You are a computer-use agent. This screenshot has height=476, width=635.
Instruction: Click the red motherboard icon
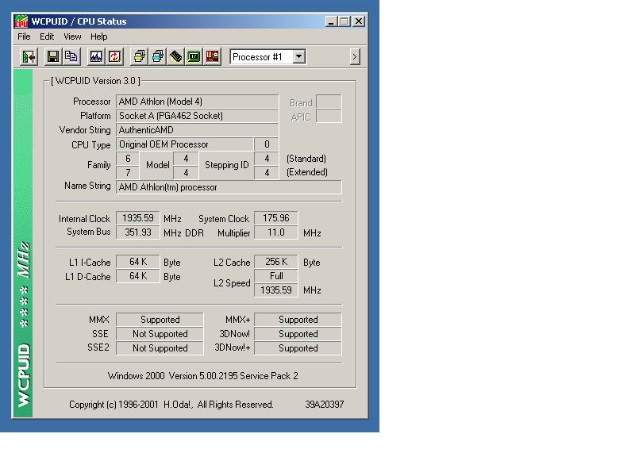tap(212, 56)
